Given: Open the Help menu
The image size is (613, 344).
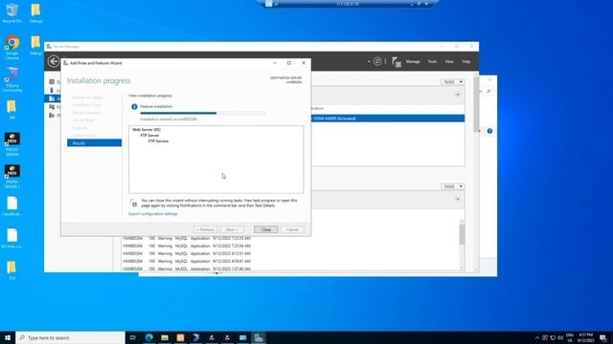Looking at the screenshot, I should [x=466, y=61].
